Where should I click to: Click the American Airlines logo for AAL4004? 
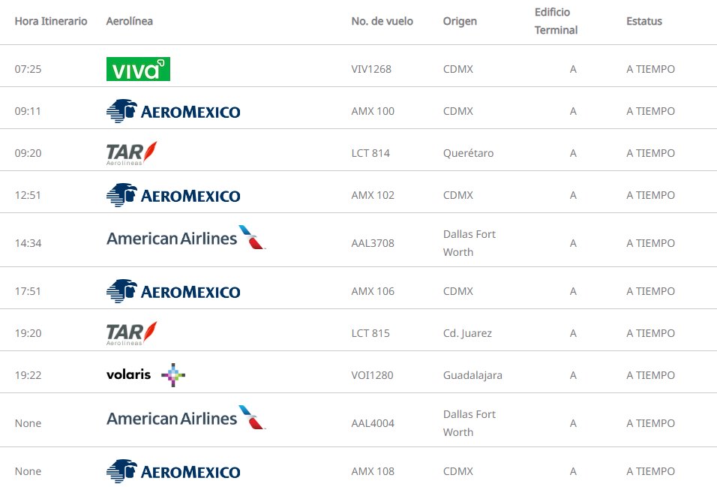186,419
